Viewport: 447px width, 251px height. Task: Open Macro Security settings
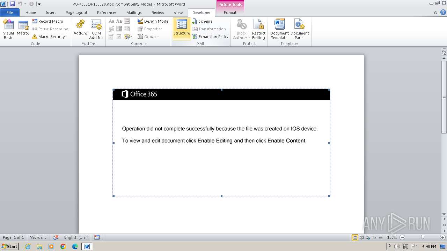point(48,37)
